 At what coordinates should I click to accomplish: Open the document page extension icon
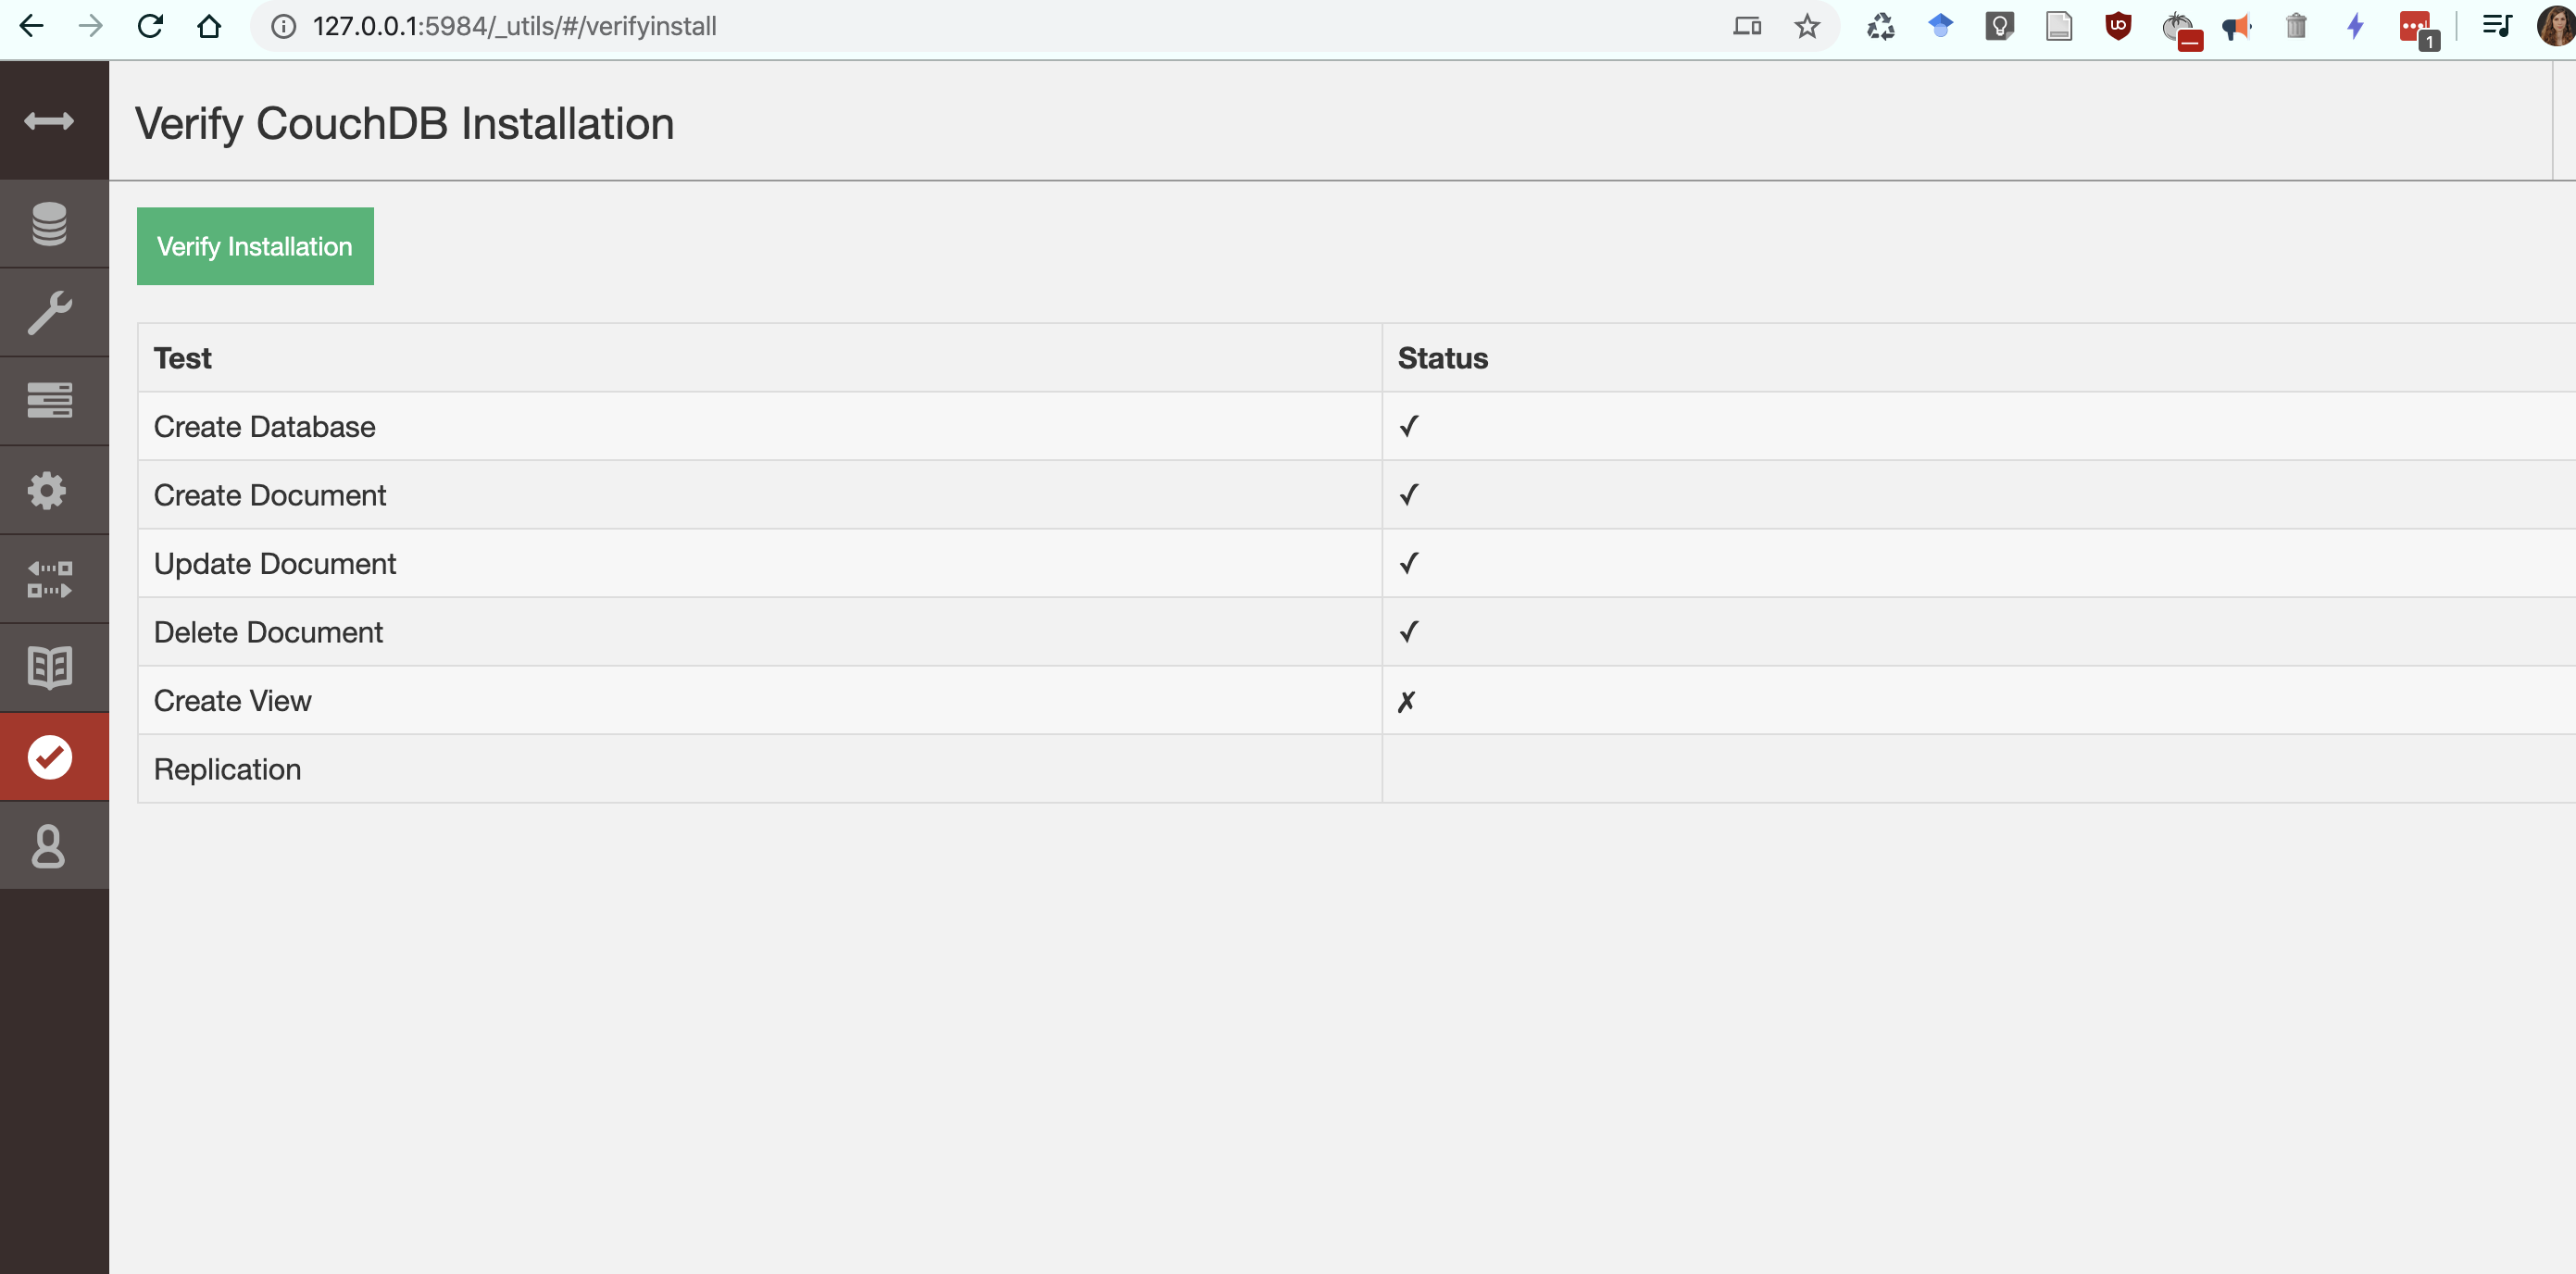click(2059, 26)
